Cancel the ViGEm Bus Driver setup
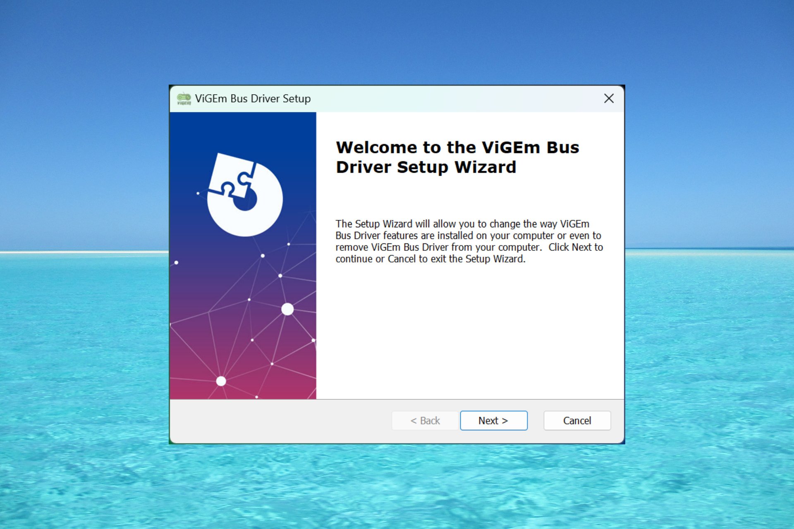The image size is (794, 529). click(x=577, y=420)
